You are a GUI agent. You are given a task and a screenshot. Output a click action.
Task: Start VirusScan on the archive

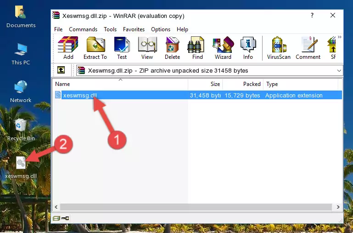(x=279, y=48)
